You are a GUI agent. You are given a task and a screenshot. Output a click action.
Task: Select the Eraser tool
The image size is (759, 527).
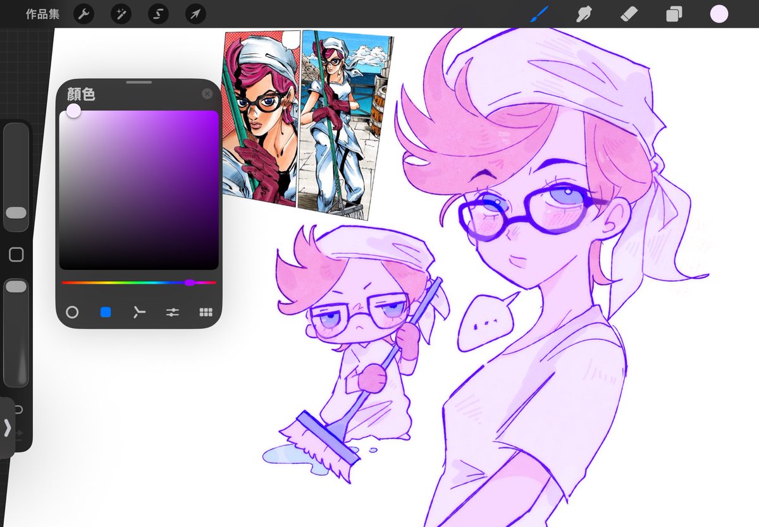coord(629,14)
